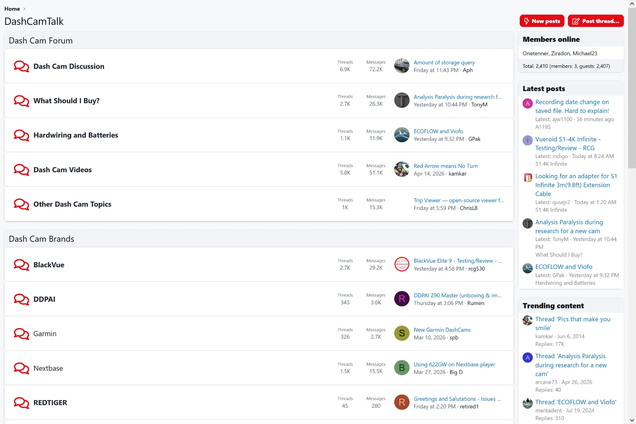Click the Post thread... button
The image size is (636, 424).
click(596, 21)
